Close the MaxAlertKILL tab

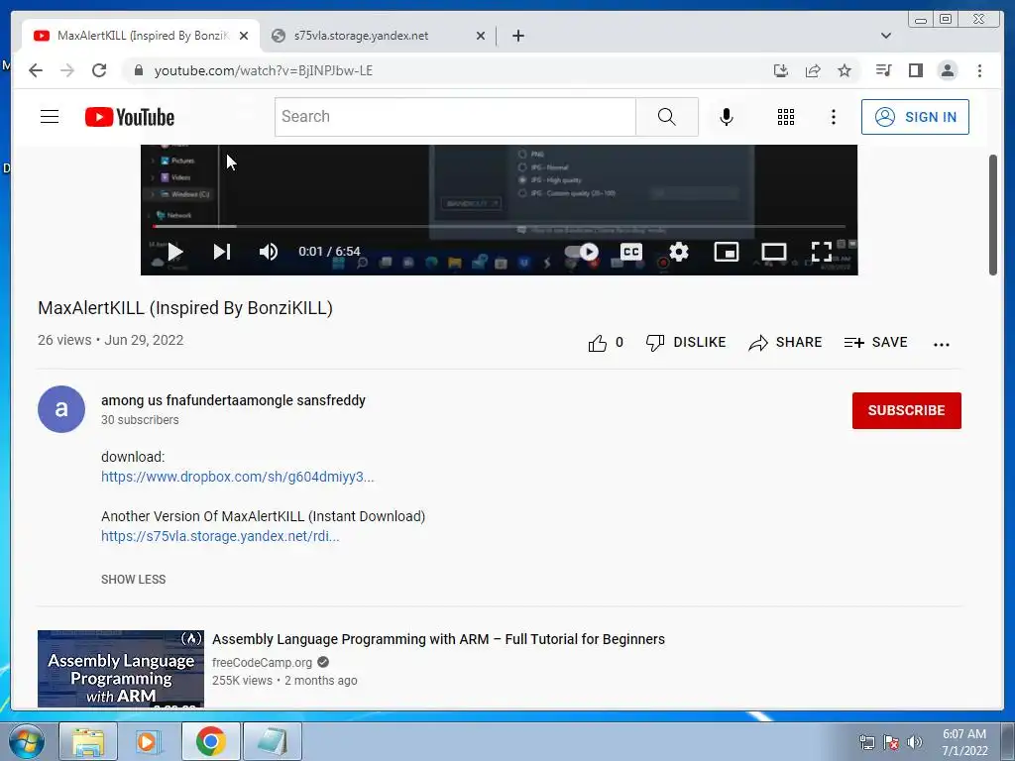tap(244, 36)
